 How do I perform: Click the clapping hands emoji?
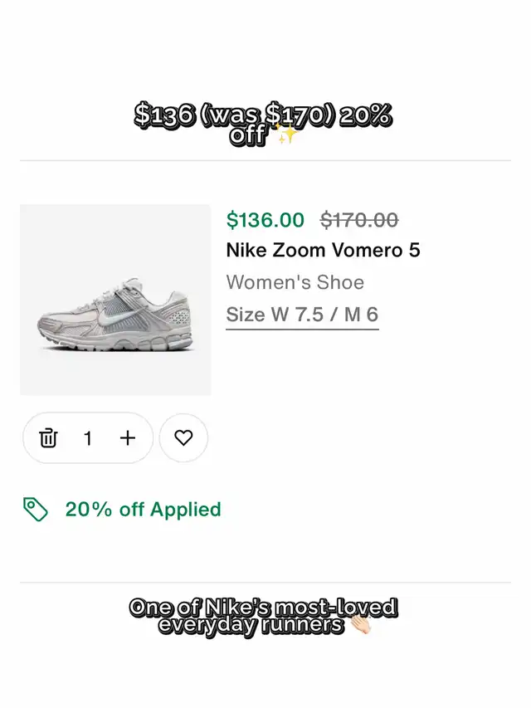(360, 625)
